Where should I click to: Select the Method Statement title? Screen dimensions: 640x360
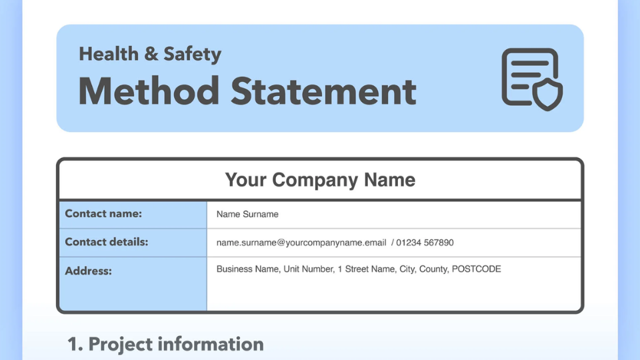coord(247,91)
